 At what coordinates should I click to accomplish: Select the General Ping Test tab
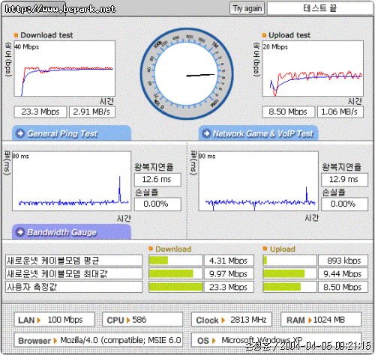71,133
